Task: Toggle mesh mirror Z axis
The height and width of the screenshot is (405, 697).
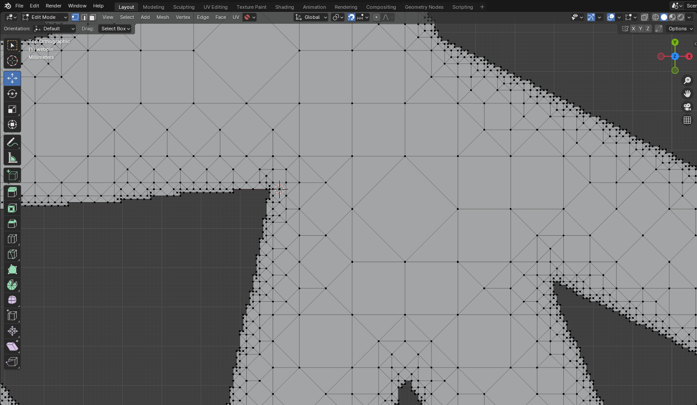Action: [647, 29]
